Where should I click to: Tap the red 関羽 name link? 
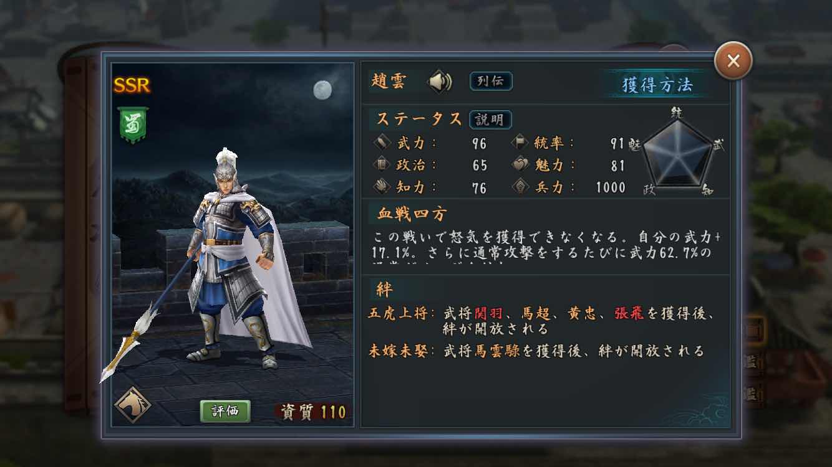coord(488,314)
